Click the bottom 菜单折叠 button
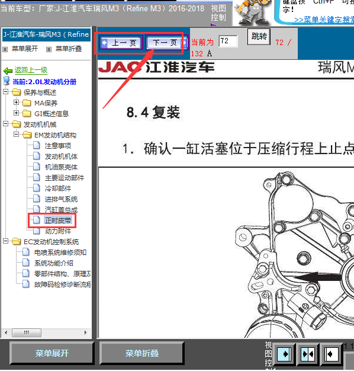 pos(142,353)
